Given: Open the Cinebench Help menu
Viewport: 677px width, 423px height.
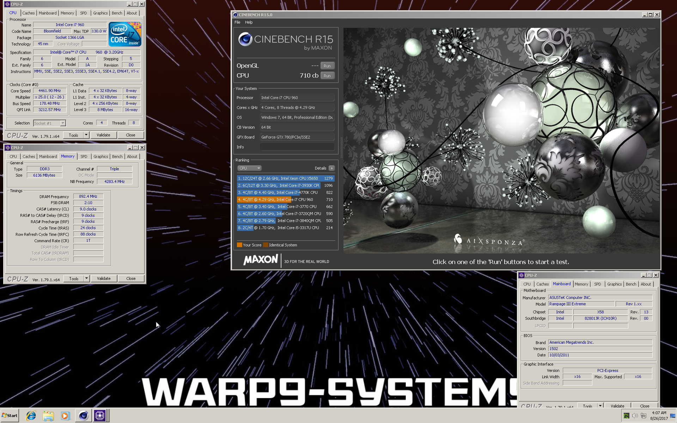Looking at the screenshot, I should [x=249, y=22].
